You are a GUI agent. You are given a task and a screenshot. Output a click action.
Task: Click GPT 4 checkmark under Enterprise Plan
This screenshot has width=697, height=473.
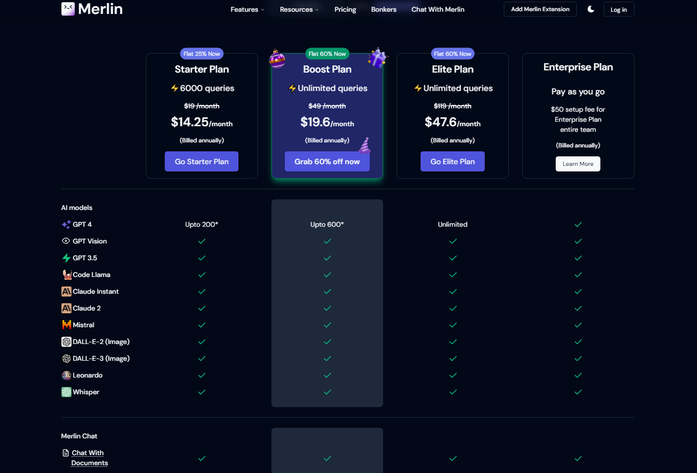click(x=578, y=224)
